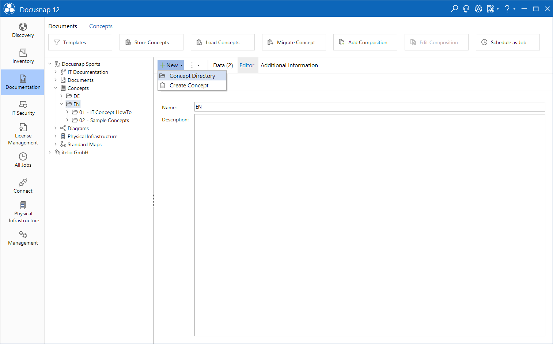The image size is (553, 344).
Task: Open the Discovery module in sidebar
Action: pos(23,30)
